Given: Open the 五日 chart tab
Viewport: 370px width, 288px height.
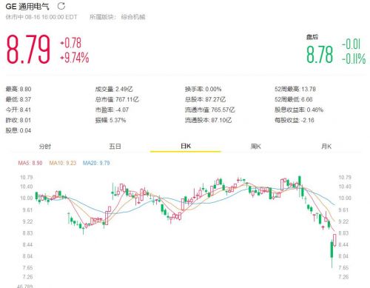Looking at the screenshot, I should click(115, 147).
